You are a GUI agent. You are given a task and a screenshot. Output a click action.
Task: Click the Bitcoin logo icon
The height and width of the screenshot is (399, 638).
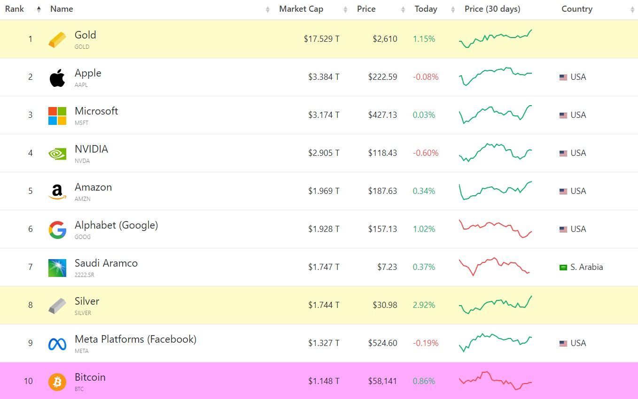pos(57,382)
